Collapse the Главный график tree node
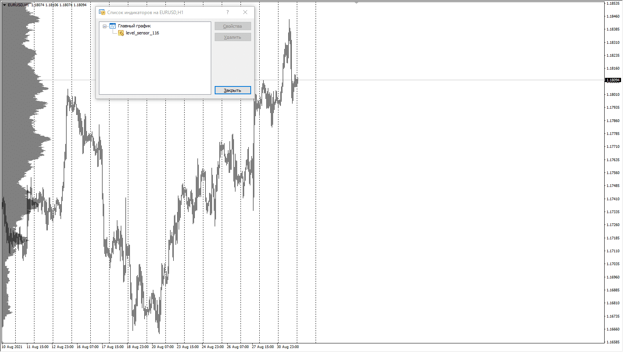Screen dimensions: 623x352 [x=104, y=26]
